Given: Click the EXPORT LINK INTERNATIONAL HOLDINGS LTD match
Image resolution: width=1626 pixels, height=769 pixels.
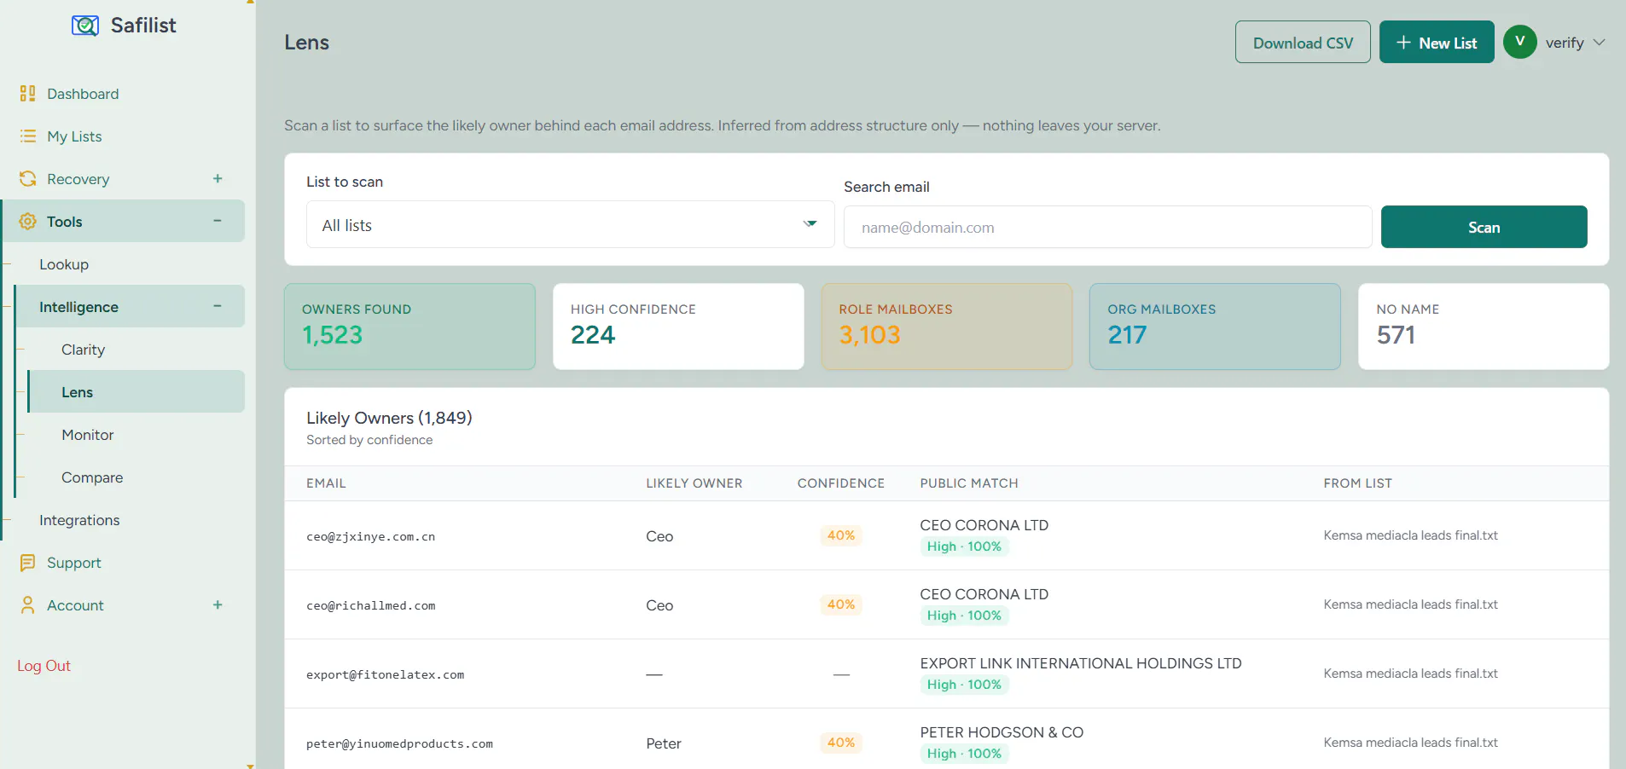Looking at the screenshot, I should [x=1081, y=663].
